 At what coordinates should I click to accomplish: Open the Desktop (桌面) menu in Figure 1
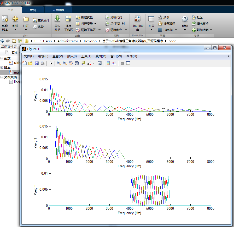click(101, 56)
